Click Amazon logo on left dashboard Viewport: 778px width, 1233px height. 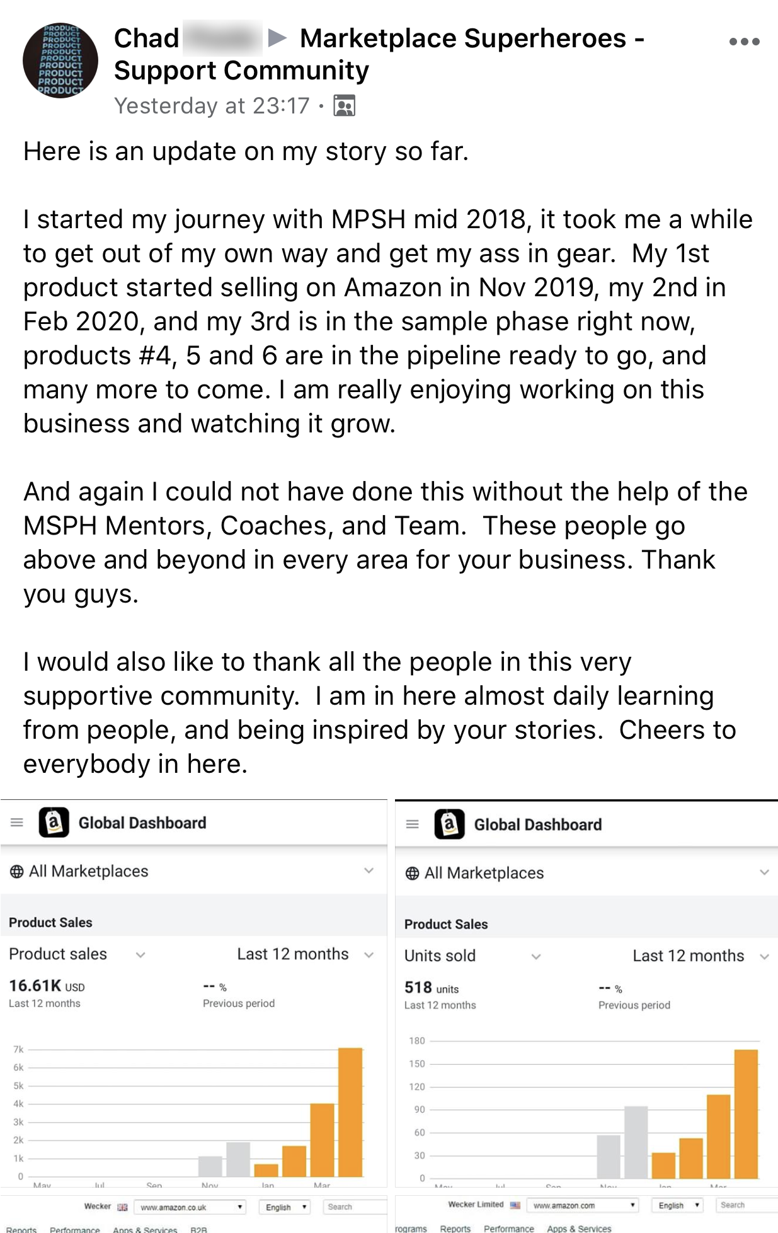tap(54, 822)
